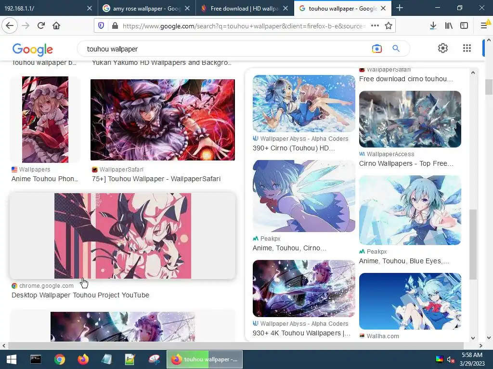
Task: Open the Windows Start menu
Action: 12,359
